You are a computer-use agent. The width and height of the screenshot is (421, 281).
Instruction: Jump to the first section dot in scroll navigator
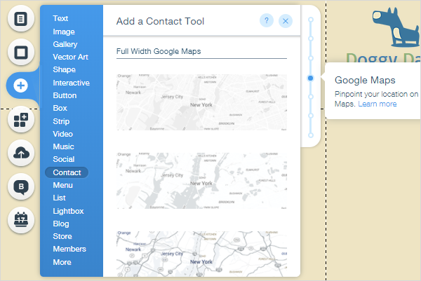[x=311, y=20]
